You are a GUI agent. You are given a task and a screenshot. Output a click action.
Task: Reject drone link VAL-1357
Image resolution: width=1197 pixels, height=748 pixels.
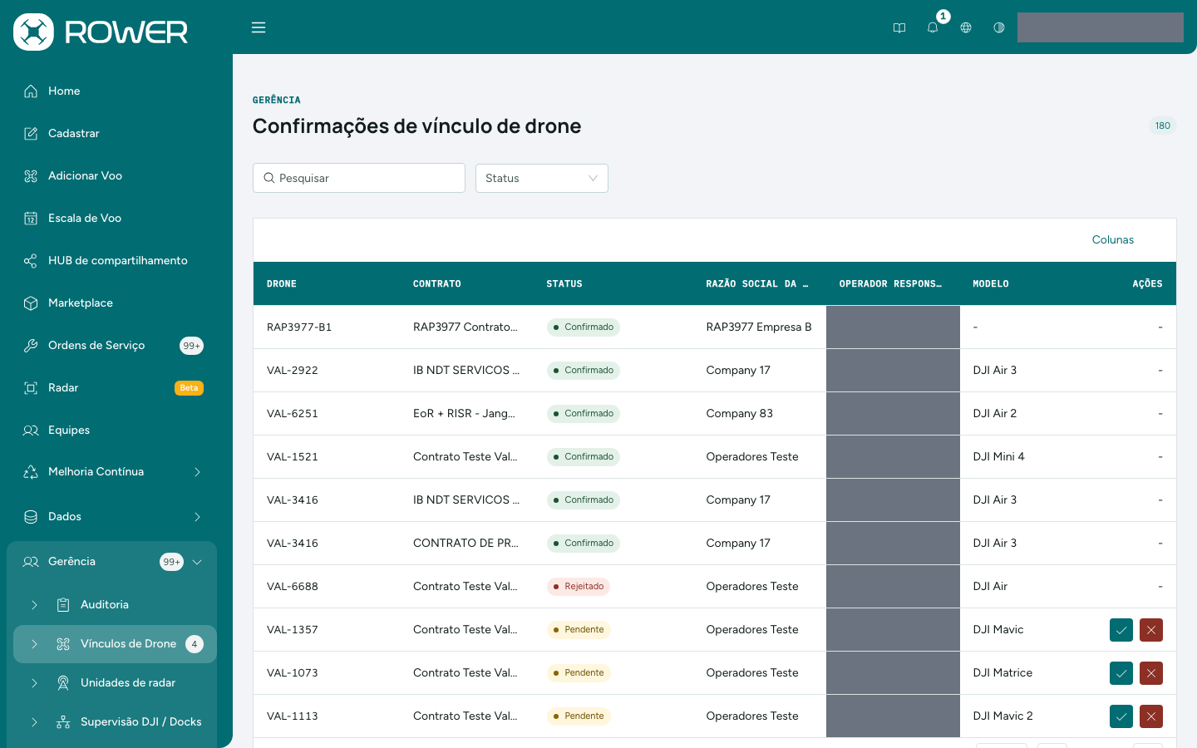(x=1151, y=630)
